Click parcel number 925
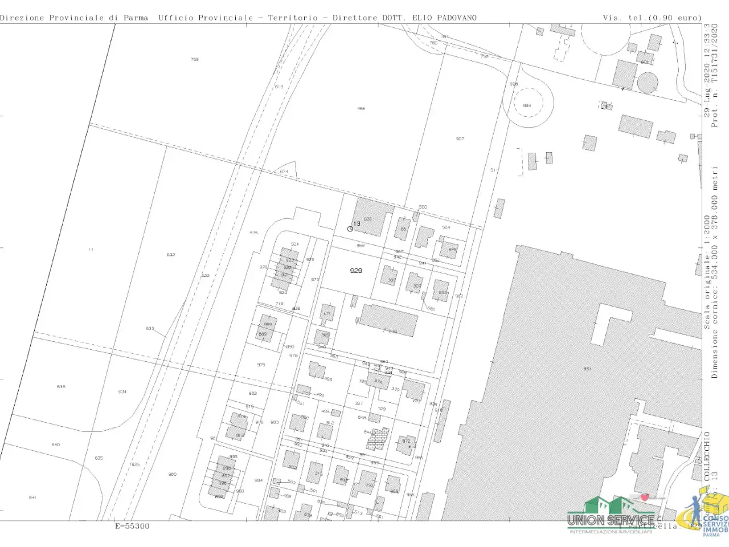The image size is (729, 547). pos(310,259)
